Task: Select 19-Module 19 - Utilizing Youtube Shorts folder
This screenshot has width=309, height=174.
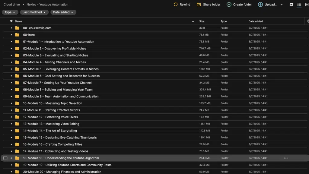Action: click(67, 165)
